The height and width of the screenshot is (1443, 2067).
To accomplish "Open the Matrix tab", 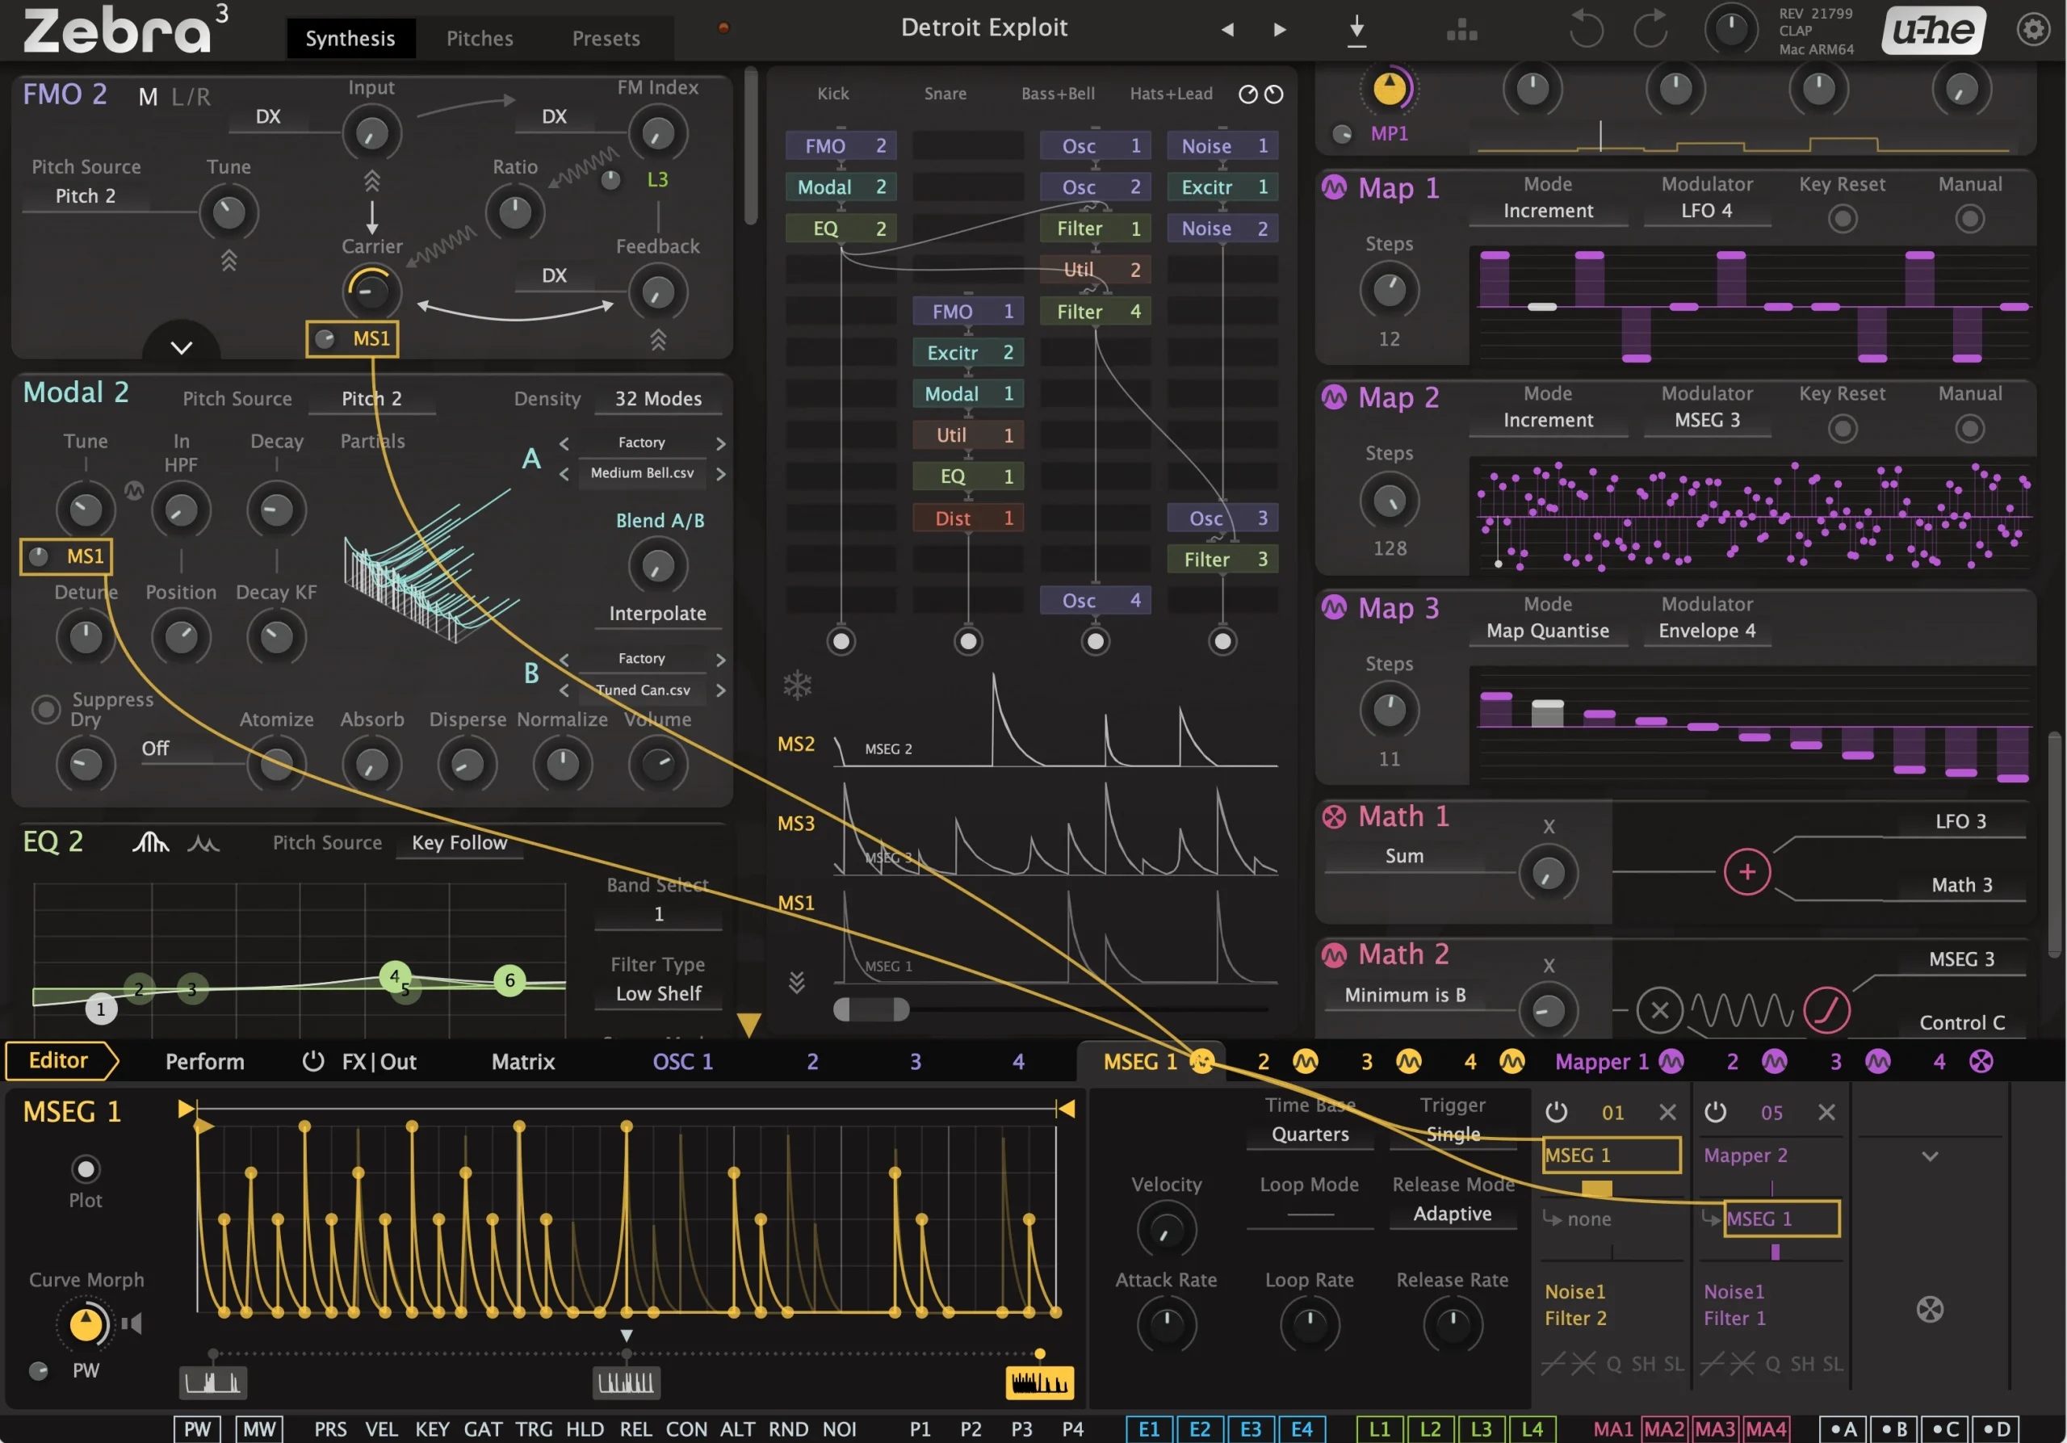I will tap(523, 1061).
